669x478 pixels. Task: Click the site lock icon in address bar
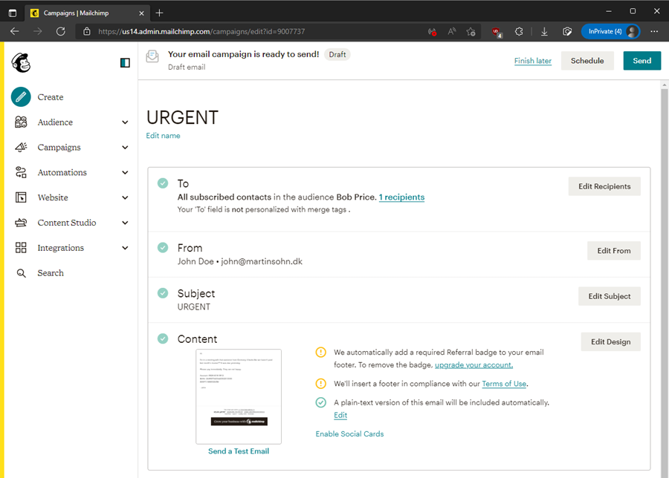pyautogui.click(x=87, y=31)
